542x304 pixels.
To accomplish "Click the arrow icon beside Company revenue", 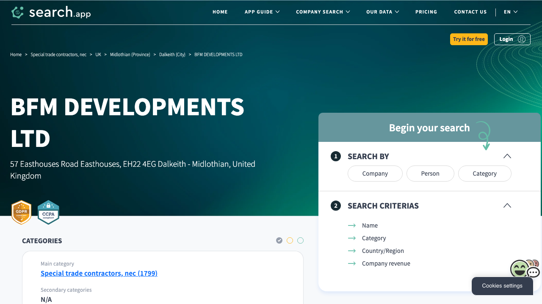I will tap(352, 263).
